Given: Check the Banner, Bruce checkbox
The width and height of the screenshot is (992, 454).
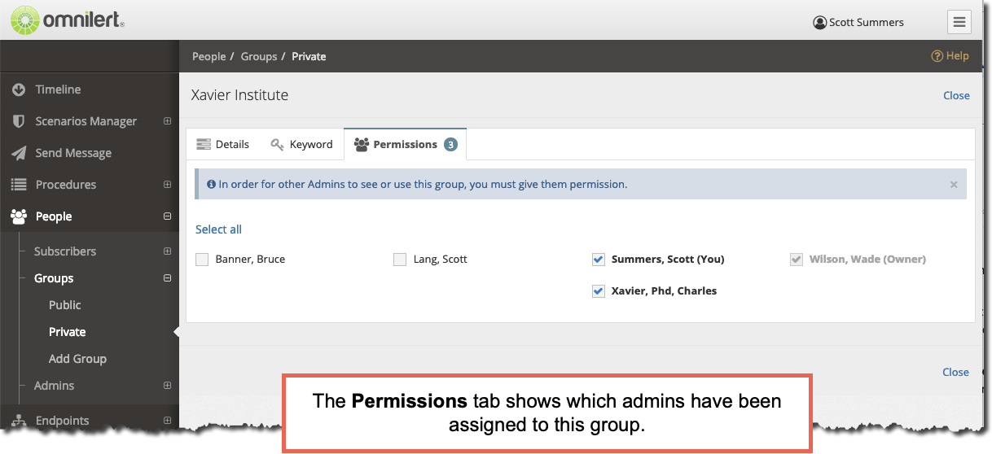Looking at the screenshot, I should (202, 260).
